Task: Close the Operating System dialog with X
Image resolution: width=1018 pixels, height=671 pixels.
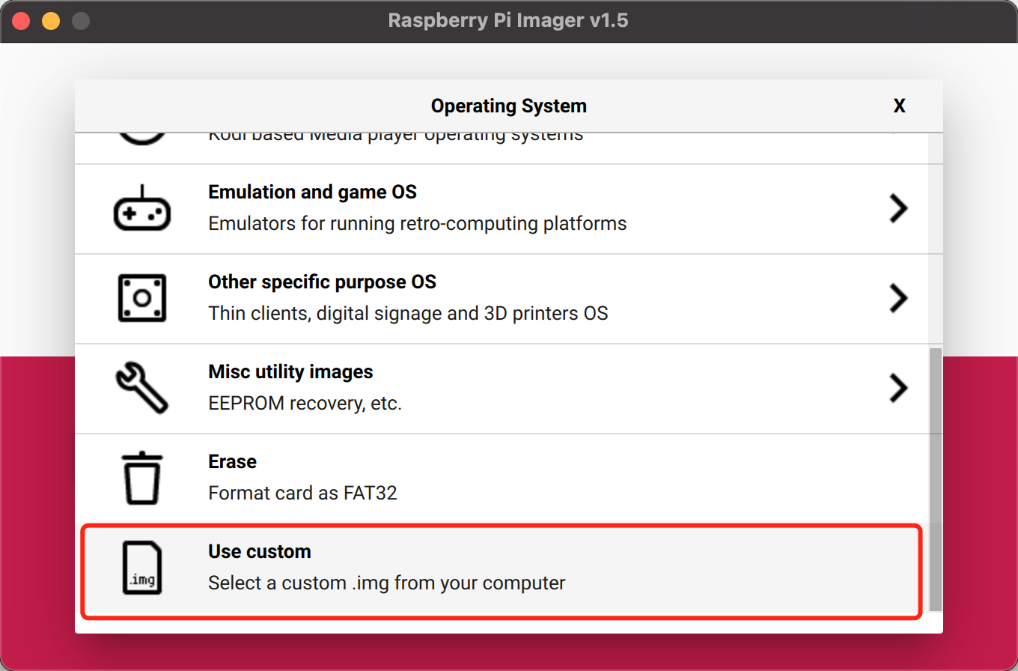Action: [x=899, y=106]
